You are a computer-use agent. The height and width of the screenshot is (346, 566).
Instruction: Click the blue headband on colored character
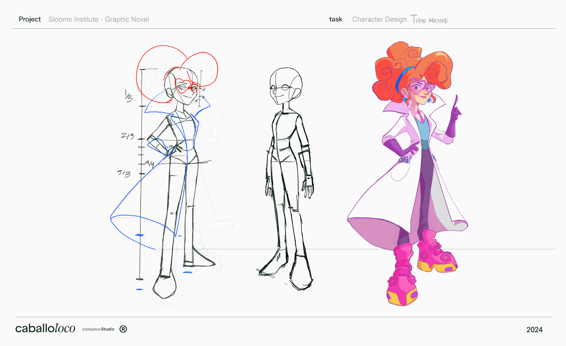(402, 79)
